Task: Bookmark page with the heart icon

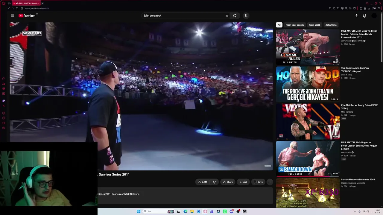Action: (354, 8)
